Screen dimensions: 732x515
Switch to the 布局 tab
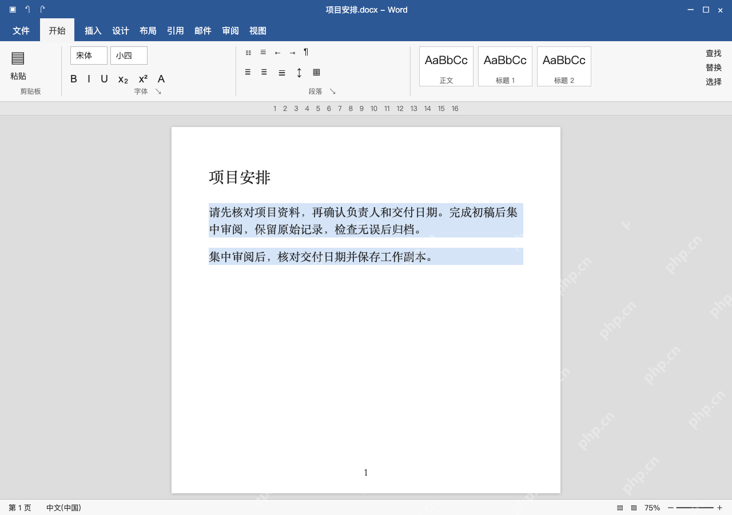tap(148, 31)
